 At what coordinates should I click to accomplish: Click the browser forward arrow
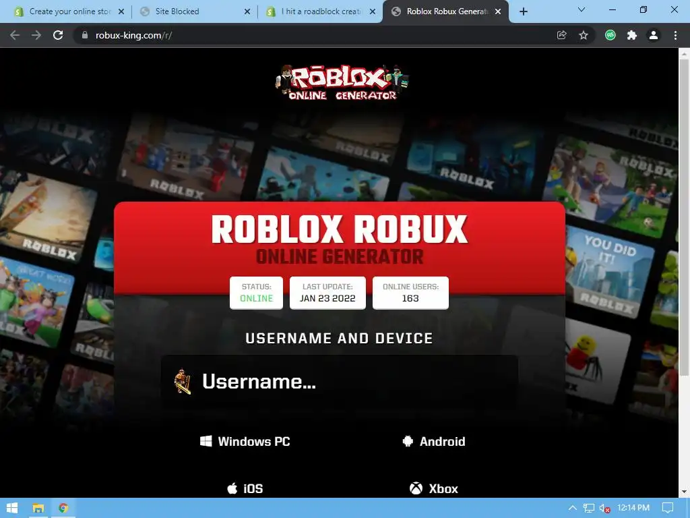[x=36, y=35]
